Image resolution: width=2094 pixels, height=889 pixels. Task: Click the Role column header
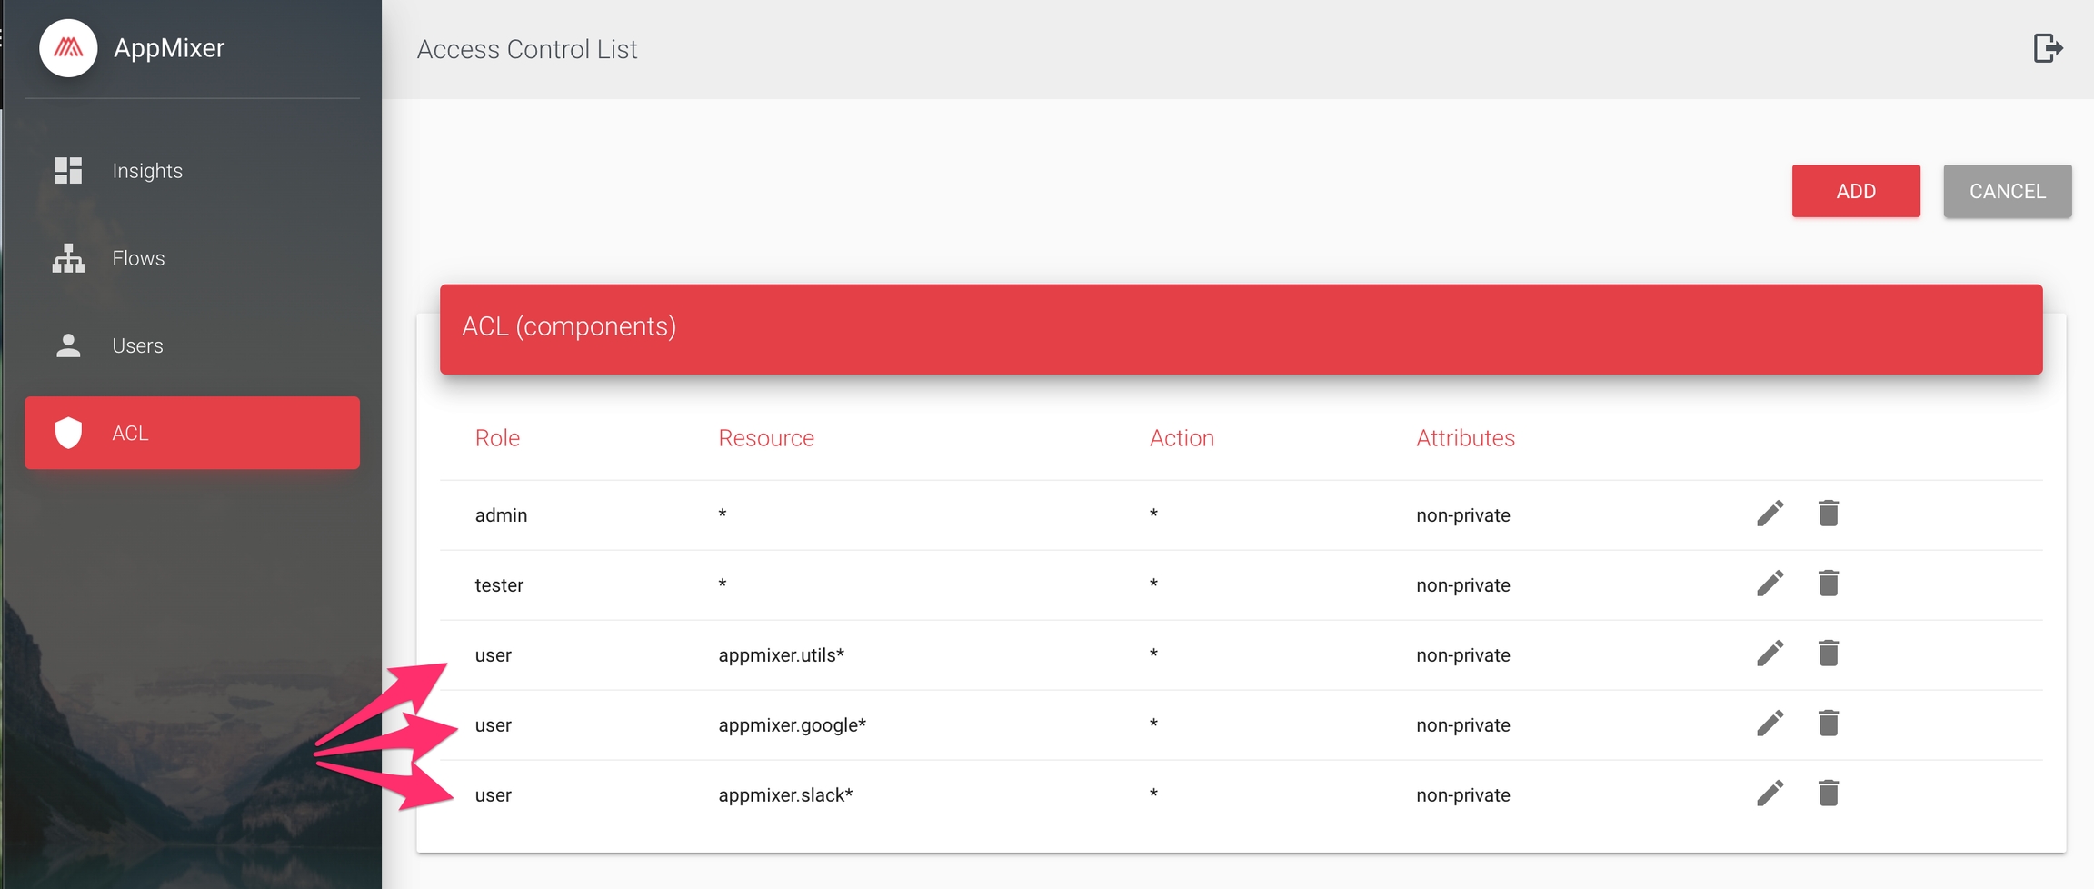tap(497, 438)
